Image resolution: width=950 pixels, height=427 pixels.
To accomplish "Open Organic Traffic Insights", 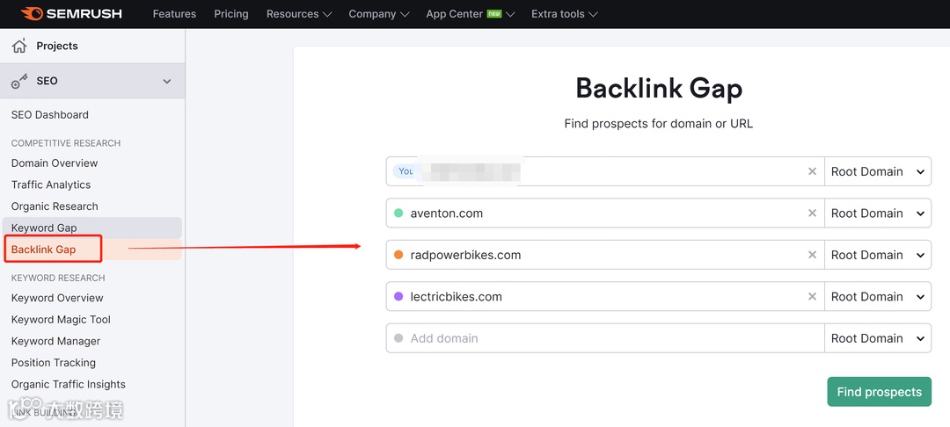I will [69, 384].
